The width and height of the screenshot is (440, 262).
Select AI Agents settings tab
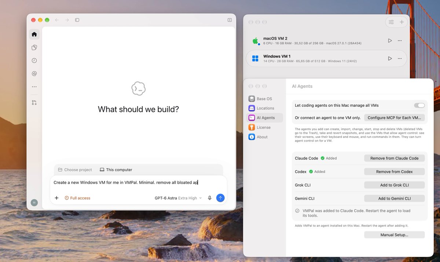pos(265,118)
